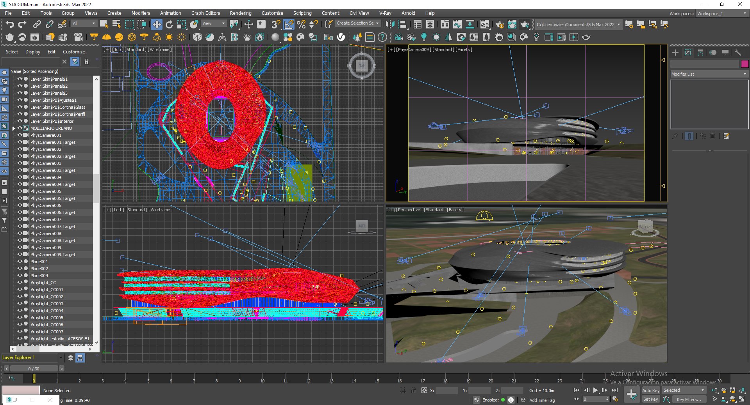Expand the MOBILIARIO URBANO tree item
Screen dimensions: 750x405
coord(14,128)
